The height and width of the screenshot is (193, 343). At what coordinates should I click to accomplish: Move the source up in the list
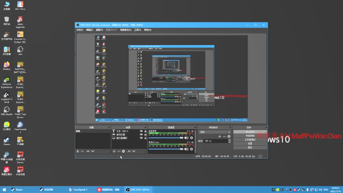129,151
